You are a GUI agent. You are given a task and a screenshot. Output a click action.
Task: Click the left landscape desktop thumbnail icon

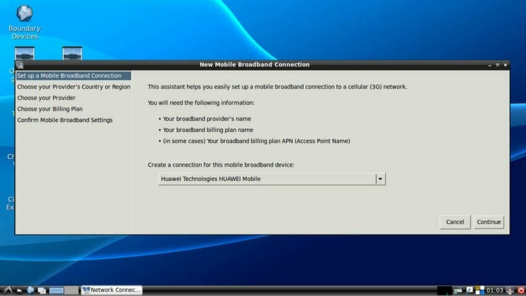tap(25, 53)
